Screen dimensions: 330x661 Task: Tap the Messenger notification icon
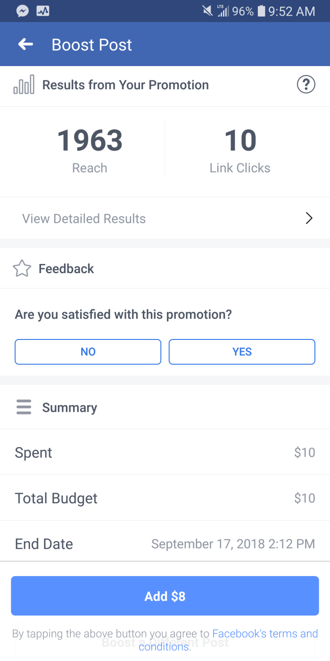22,11
